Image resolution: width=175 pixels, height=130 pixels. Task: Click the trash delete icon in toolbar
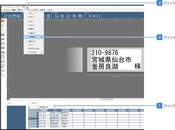point(48,16)
